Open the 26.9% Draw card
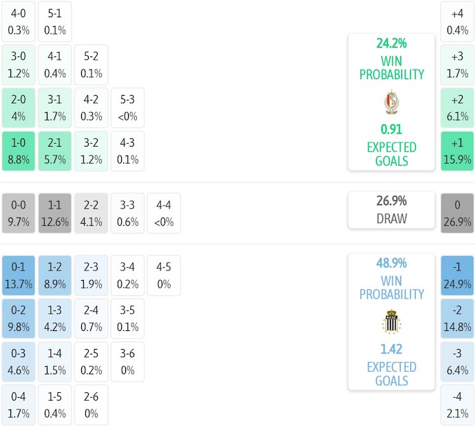475x426 pixels. [x=391, y=210]
